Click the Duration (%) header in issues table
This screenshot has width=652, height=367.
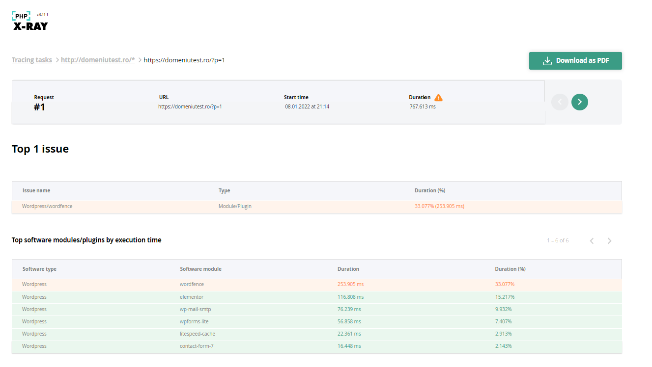(430, 190)
